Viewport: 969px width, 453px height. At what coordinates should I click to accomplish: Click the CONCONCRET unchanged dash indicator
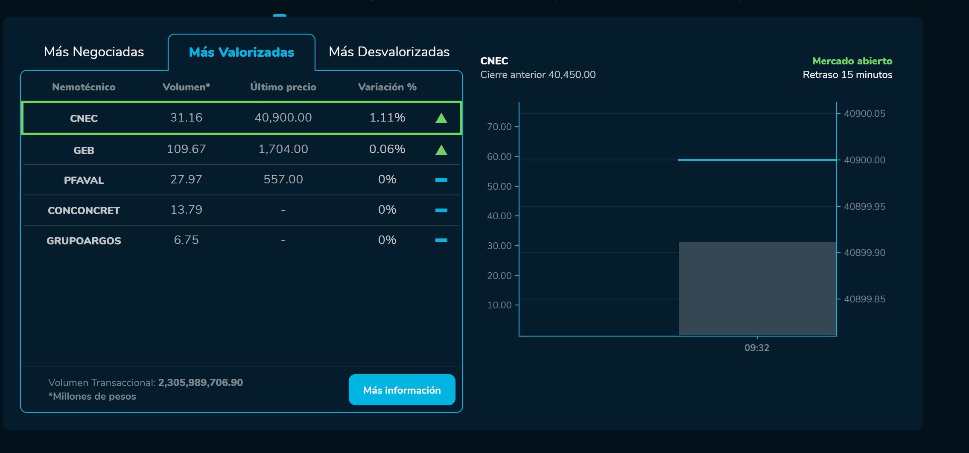[x=441, y=210]
